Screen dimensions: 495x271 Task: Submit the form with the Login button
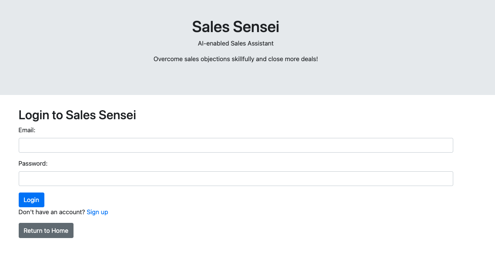pyautogui.click(x=31, y=200)
